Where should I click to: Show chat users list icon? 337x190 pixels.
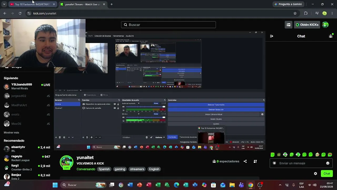[331, 36]
